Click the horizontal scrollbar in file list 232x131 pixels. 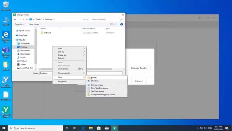[76, 69]
